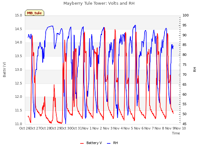Viewport: 199px width, 149px height.
Task: Select the Battery V legend entry
Action: click(91, 143)
